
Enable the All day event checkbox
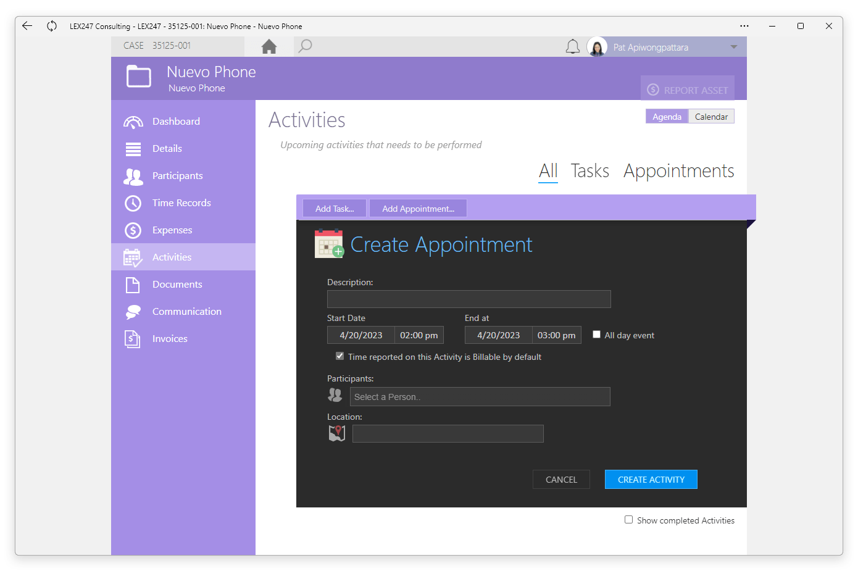[x=596, y=335]
